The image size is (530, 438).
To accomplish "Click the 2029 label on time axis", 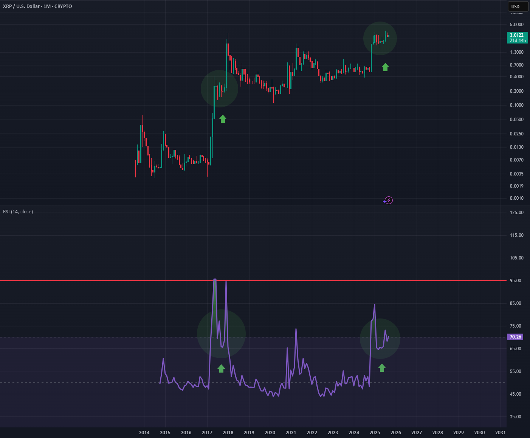I will point(459,433).
